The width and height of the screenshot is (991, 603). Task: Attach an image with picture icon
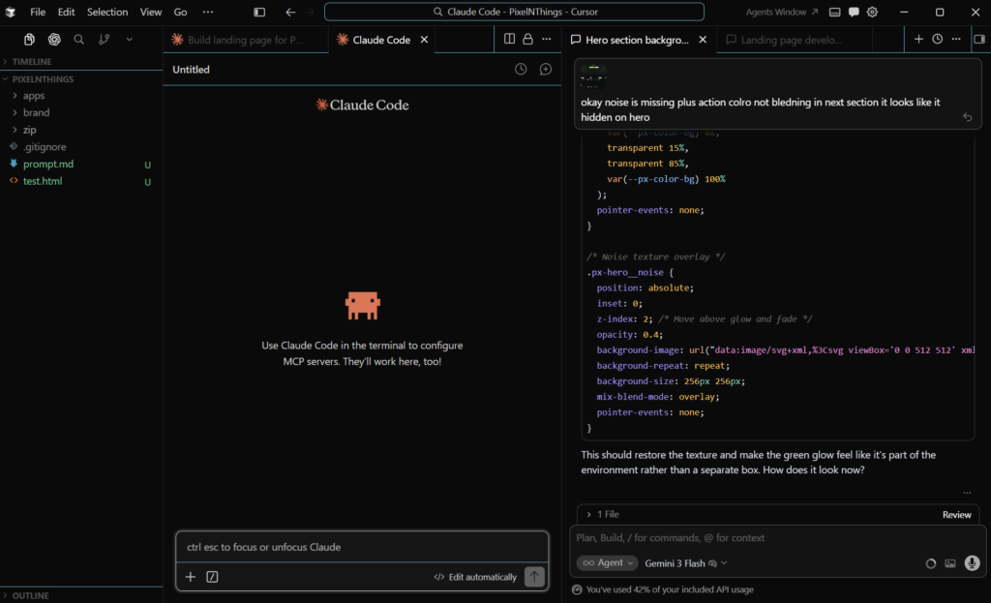[950, 563]
